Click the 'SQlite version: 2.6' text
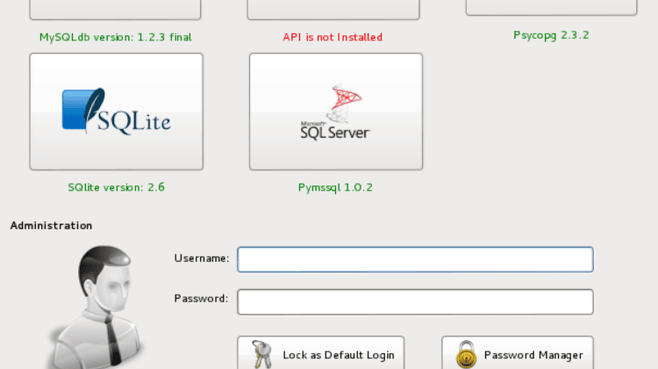The height and width of the screenshot is (369, 658). (x=116, y=187)
